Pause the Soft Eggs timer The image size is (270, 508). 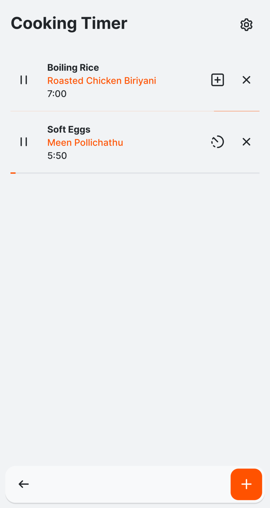coord(24,142)
